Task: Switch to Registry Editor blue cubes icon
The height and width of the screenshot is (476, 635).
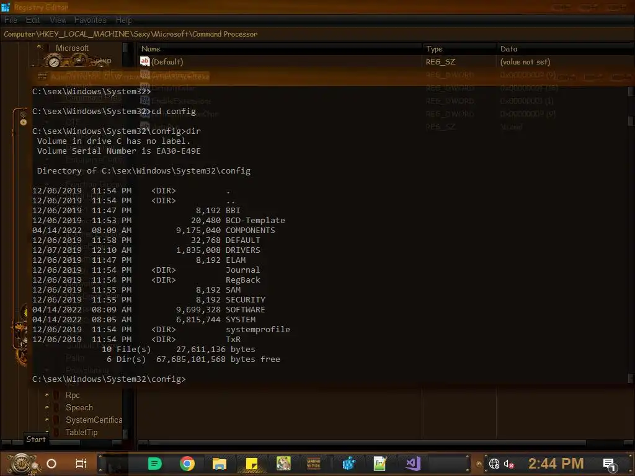Action: [349, 464]
